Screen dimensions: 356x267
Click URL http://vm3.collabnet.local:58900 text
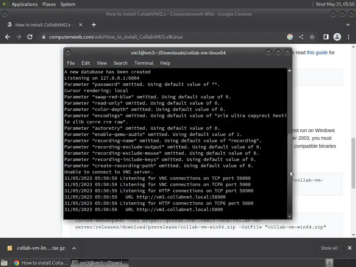176,197
